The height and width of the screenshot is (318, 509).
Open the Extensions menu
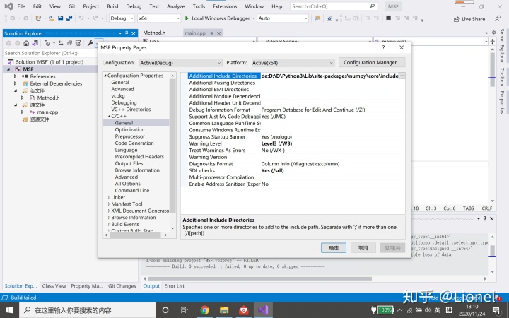[x=225, y=6]
